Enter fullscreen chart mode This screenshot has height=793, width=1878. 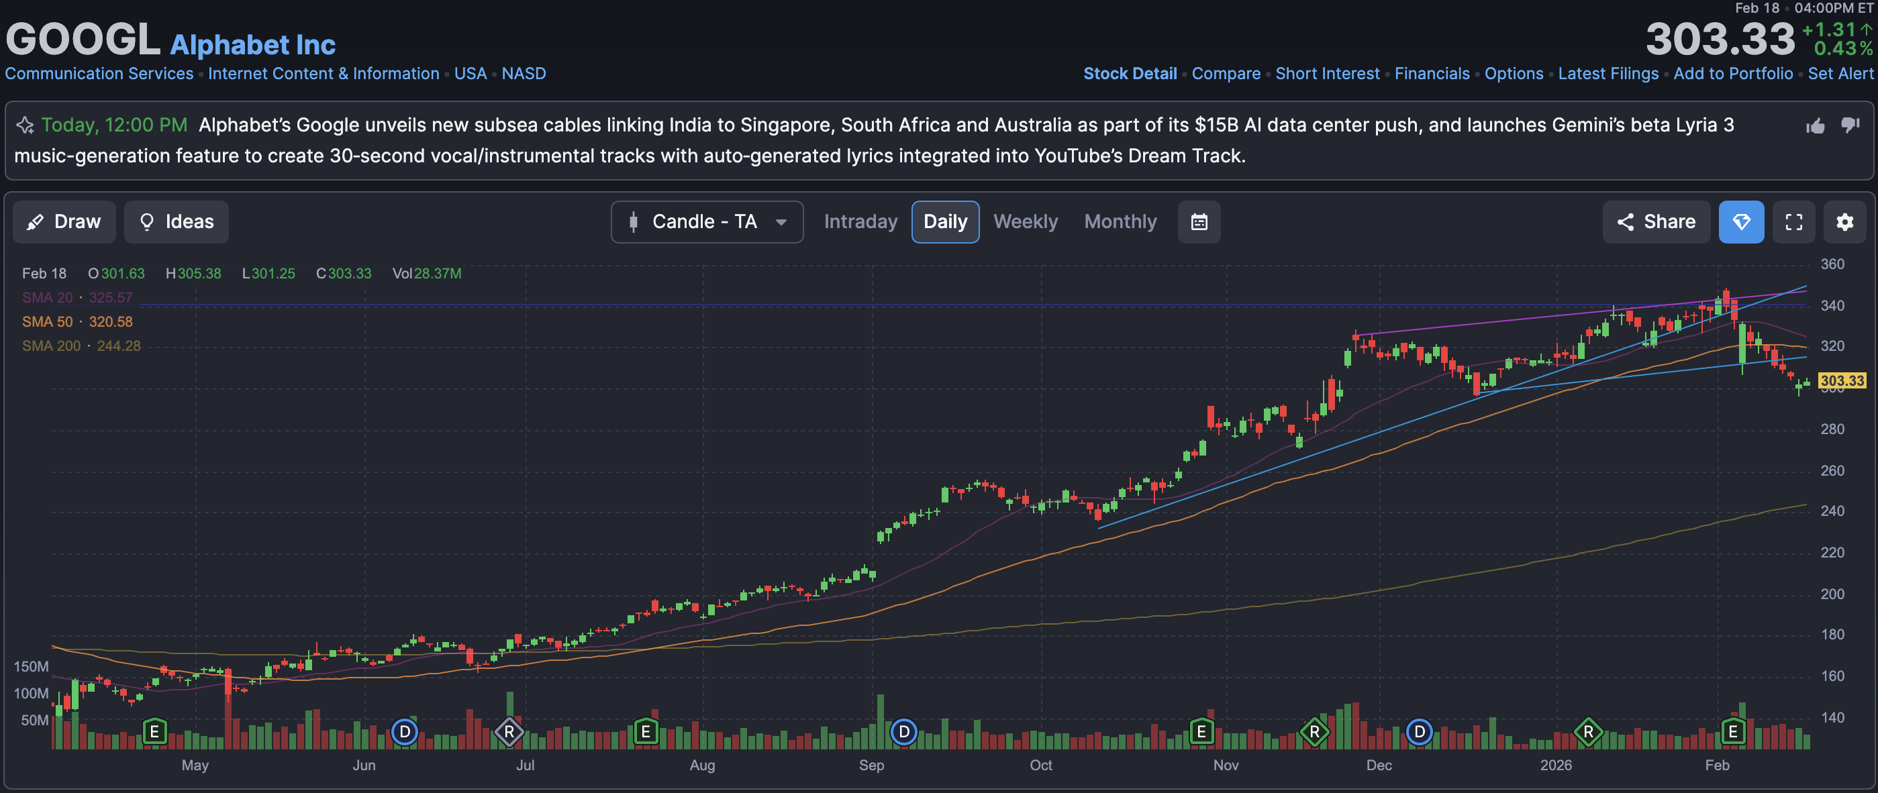click(1793, 221)
